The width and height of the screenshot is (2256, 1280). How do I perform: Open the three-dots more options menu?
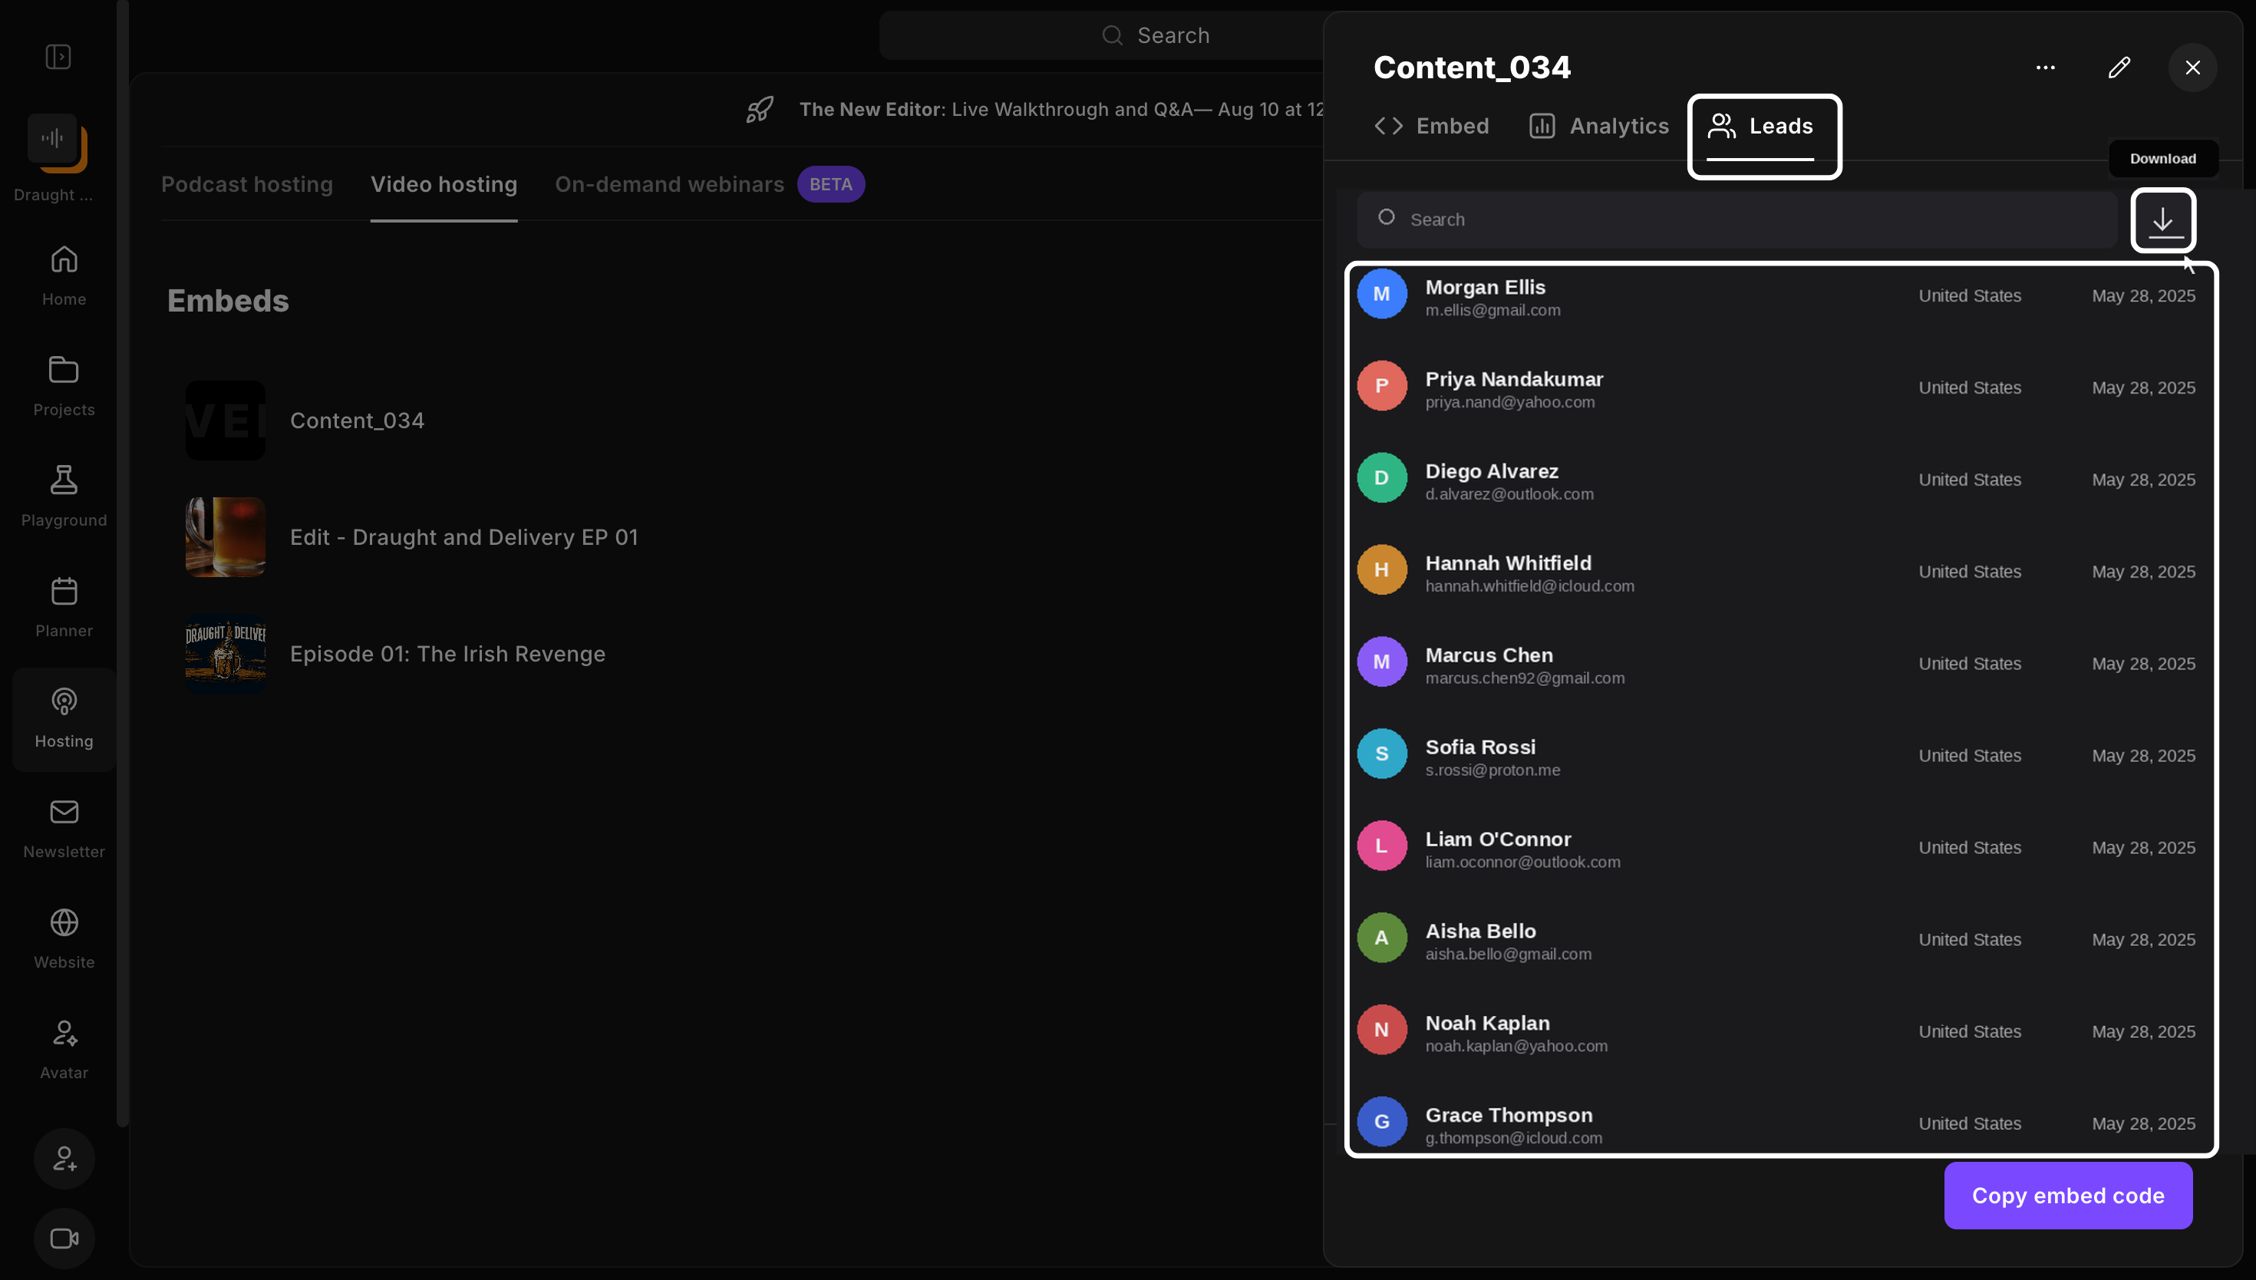click(2045, 68)
